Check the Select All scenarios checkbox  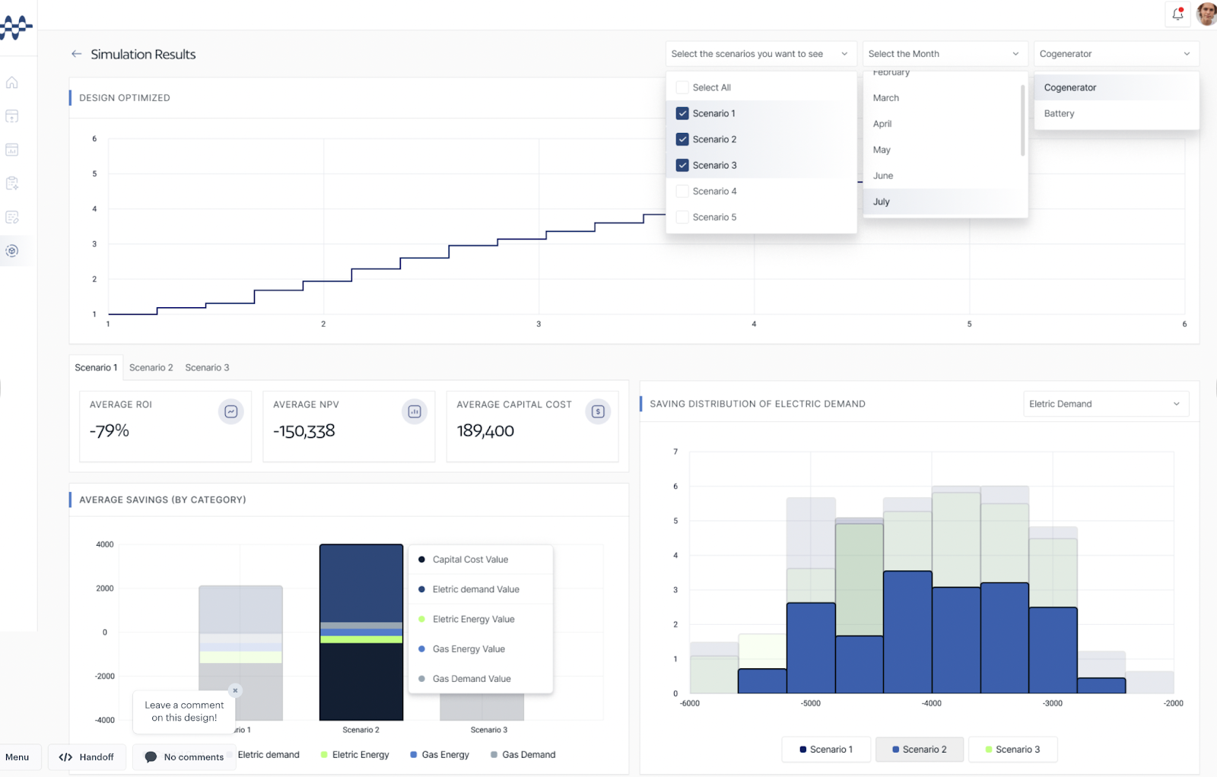pyautogui.click(x=682, y=87)
